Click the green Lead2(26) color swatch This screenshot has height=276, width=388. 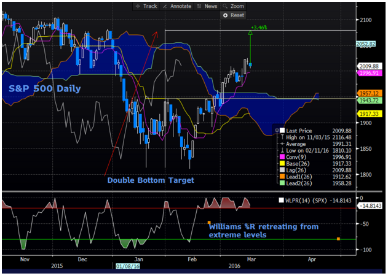coord(282,183)
